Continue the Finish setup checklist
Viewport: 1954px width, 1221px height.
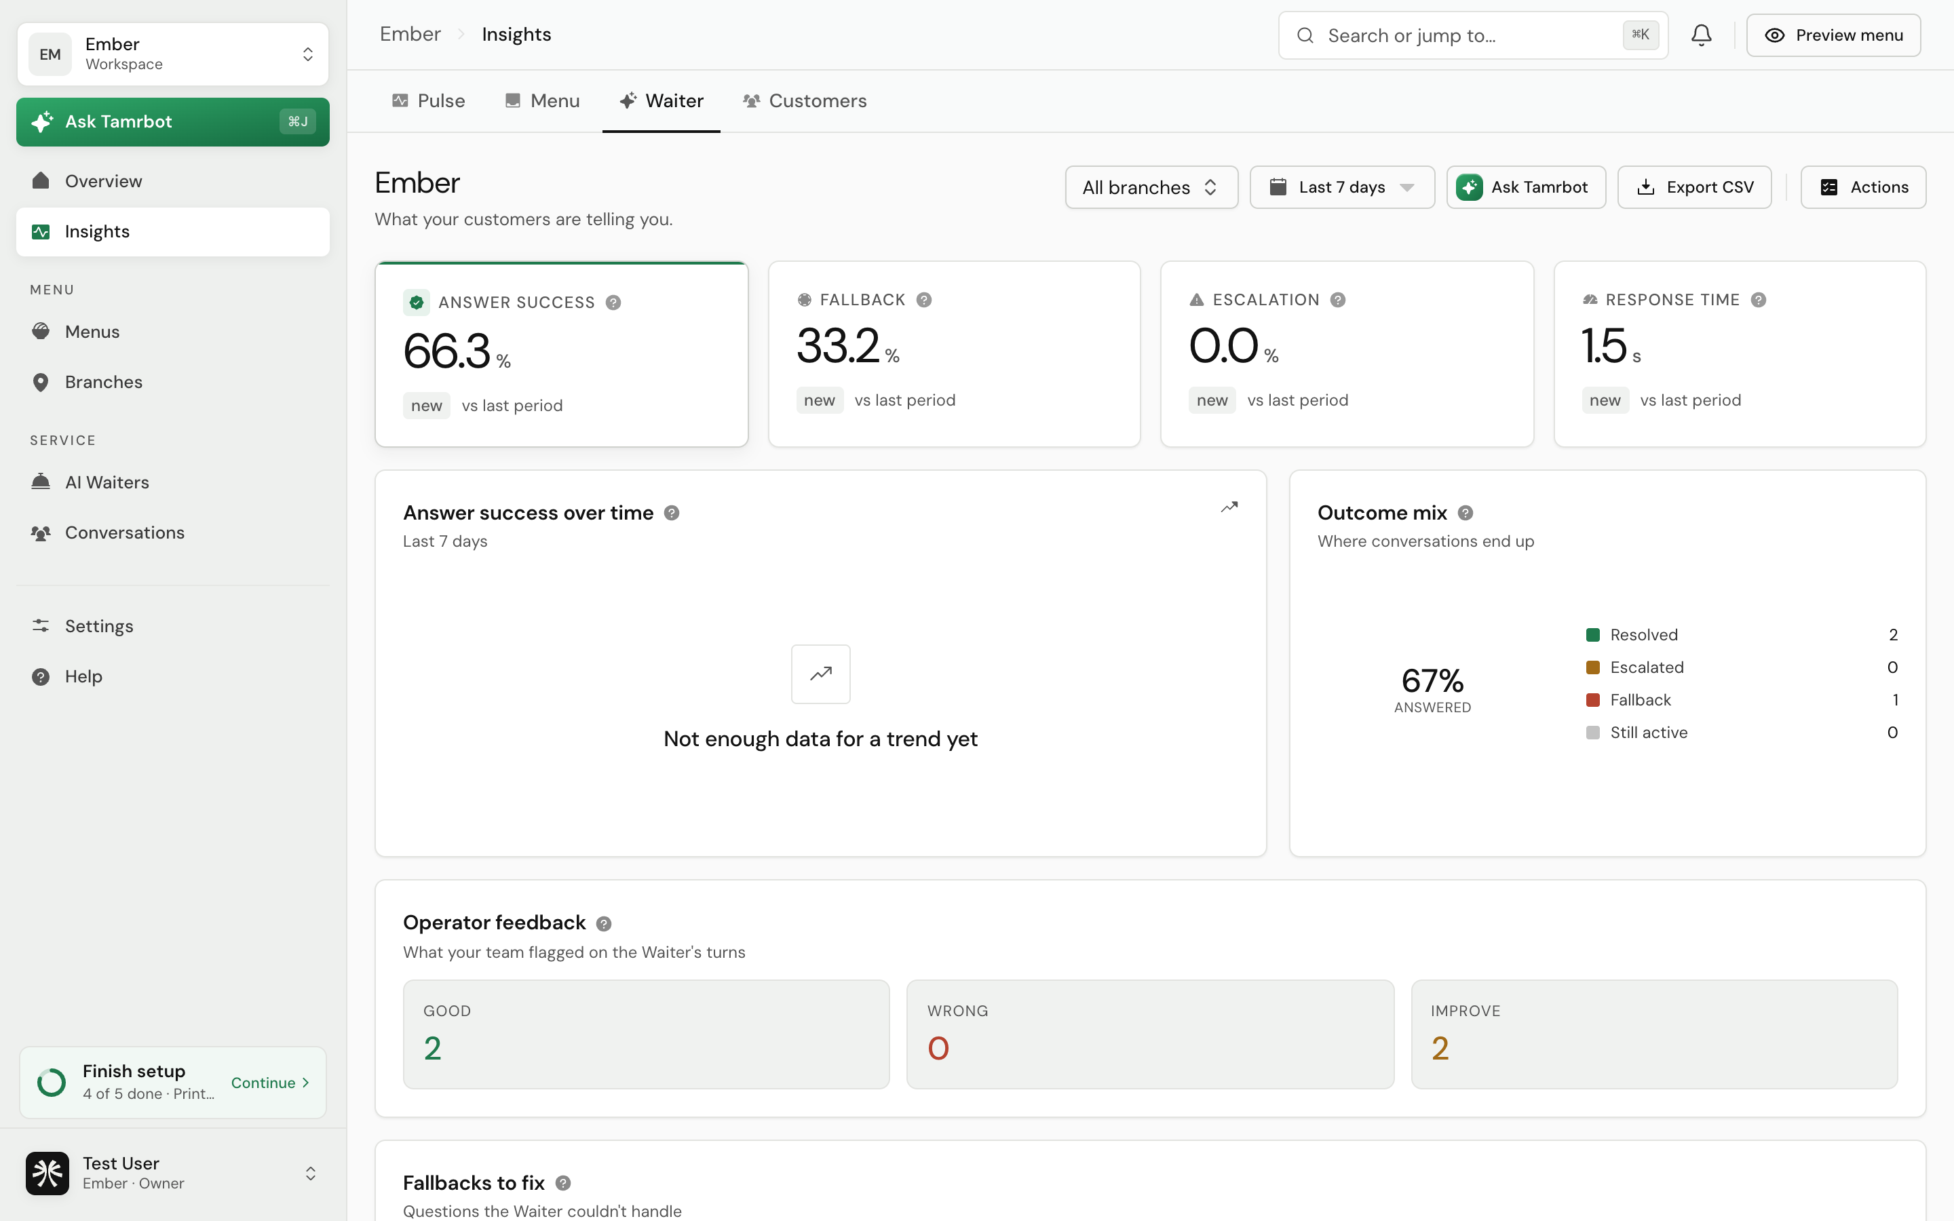(271, 1083)
